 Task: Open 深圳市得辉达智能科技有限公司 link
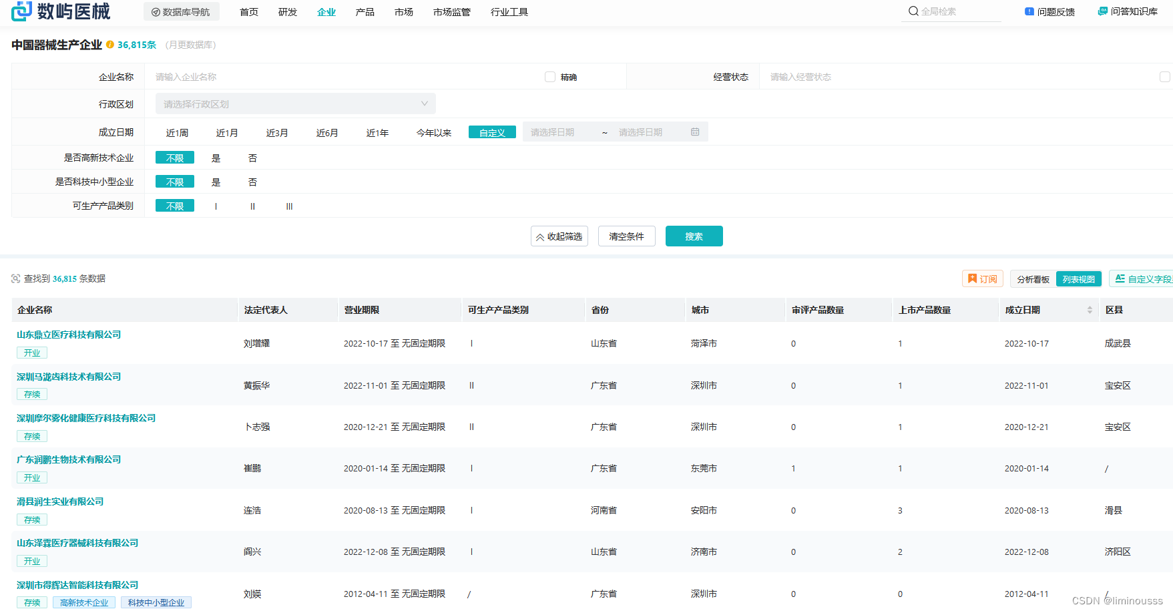pyautogui.click(x=77, y=585)
